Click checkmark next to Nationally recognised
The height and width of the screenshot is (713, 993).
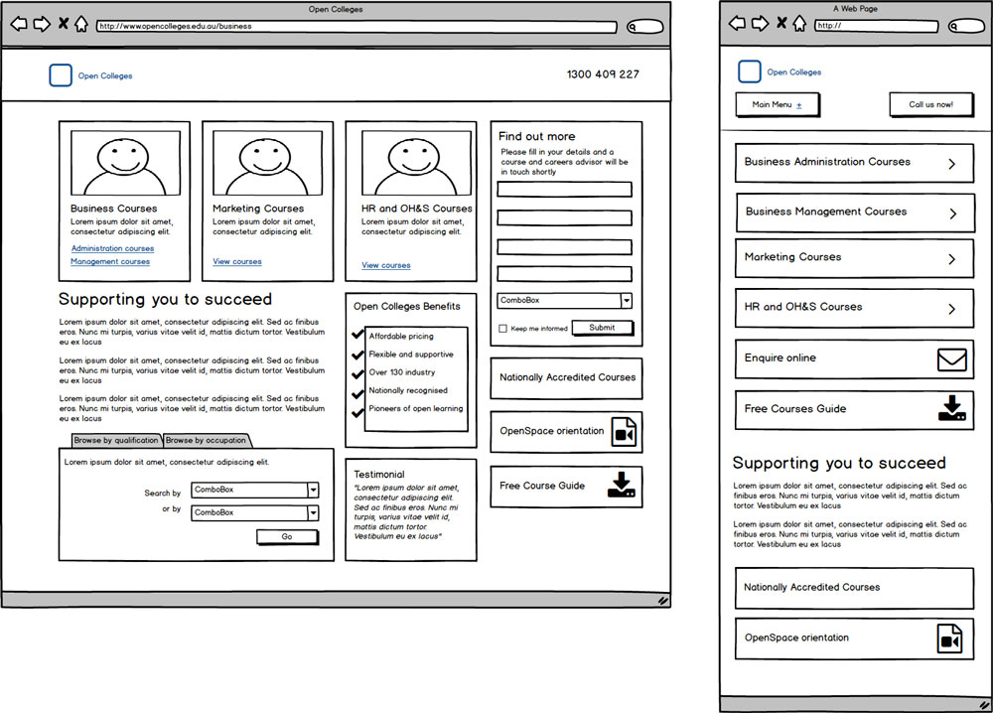click(x=357, y=394)
